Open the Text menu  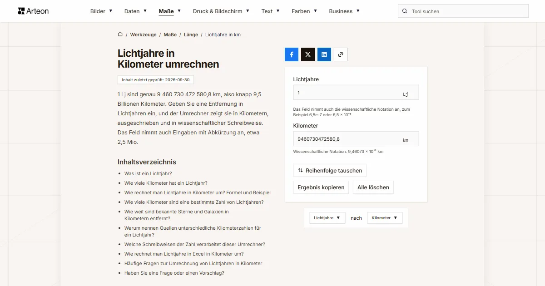click(271, 11)
